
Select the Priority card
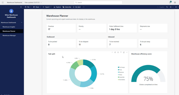point(92,28)
